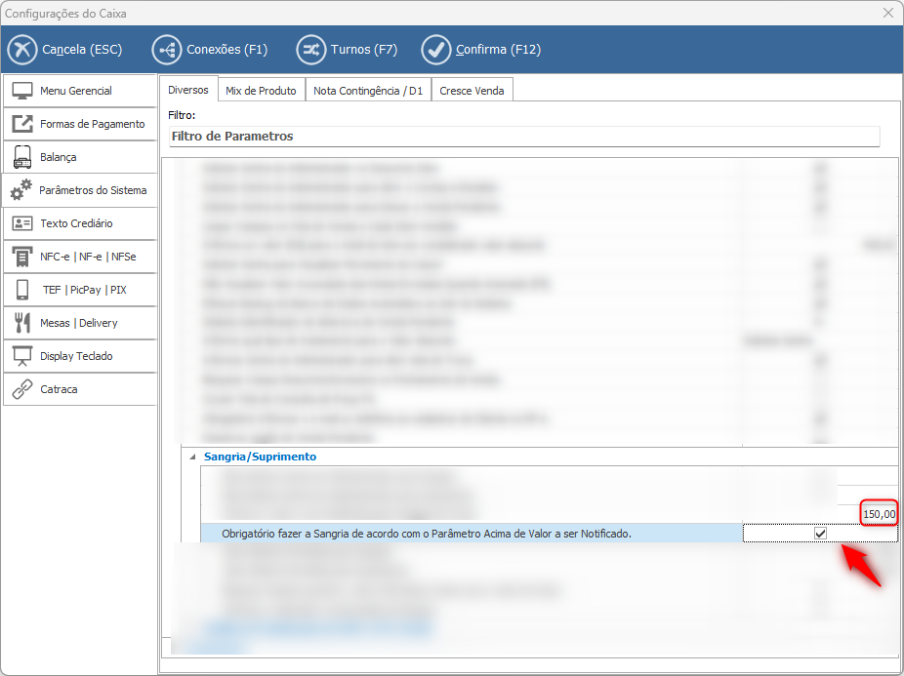Select Formas de Pagamento sidebar icon
Screen dimensions: 904x676
pyautogui.click(x=22, y=124)
